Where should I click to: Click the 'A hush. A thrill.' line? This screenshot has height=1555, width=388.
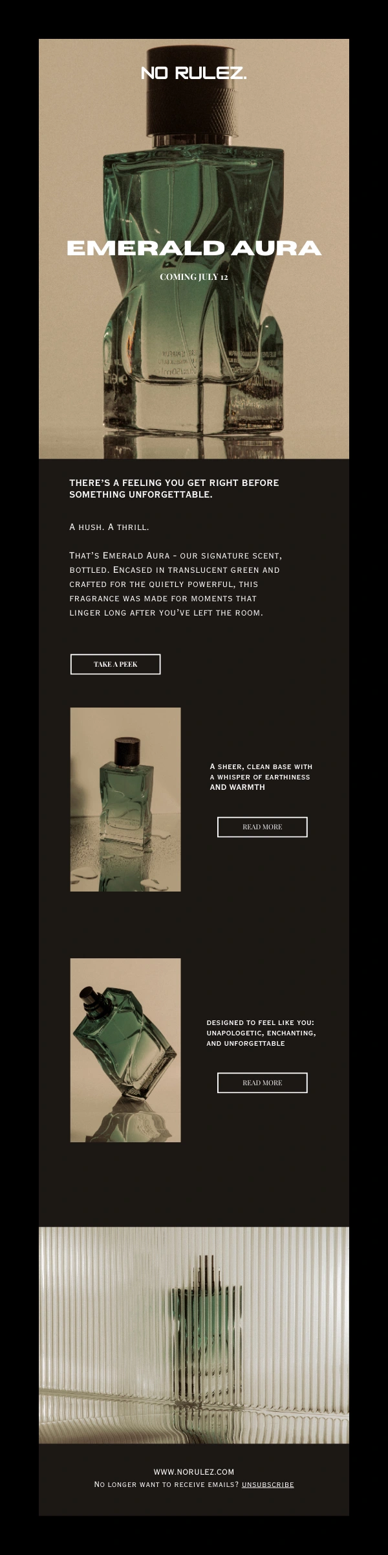[109, 527]
